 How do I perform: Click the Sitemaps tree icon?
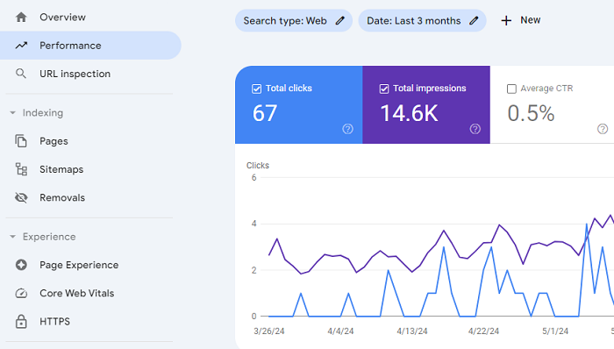click(21, 169)
